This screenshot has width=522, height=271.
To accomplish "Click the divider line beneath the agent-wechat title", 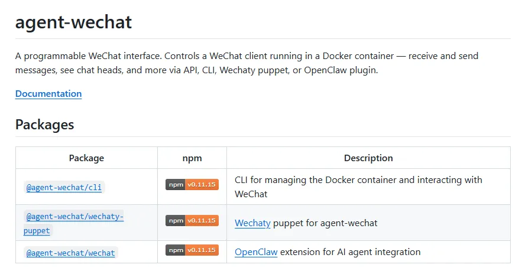I will pos(262,38).
